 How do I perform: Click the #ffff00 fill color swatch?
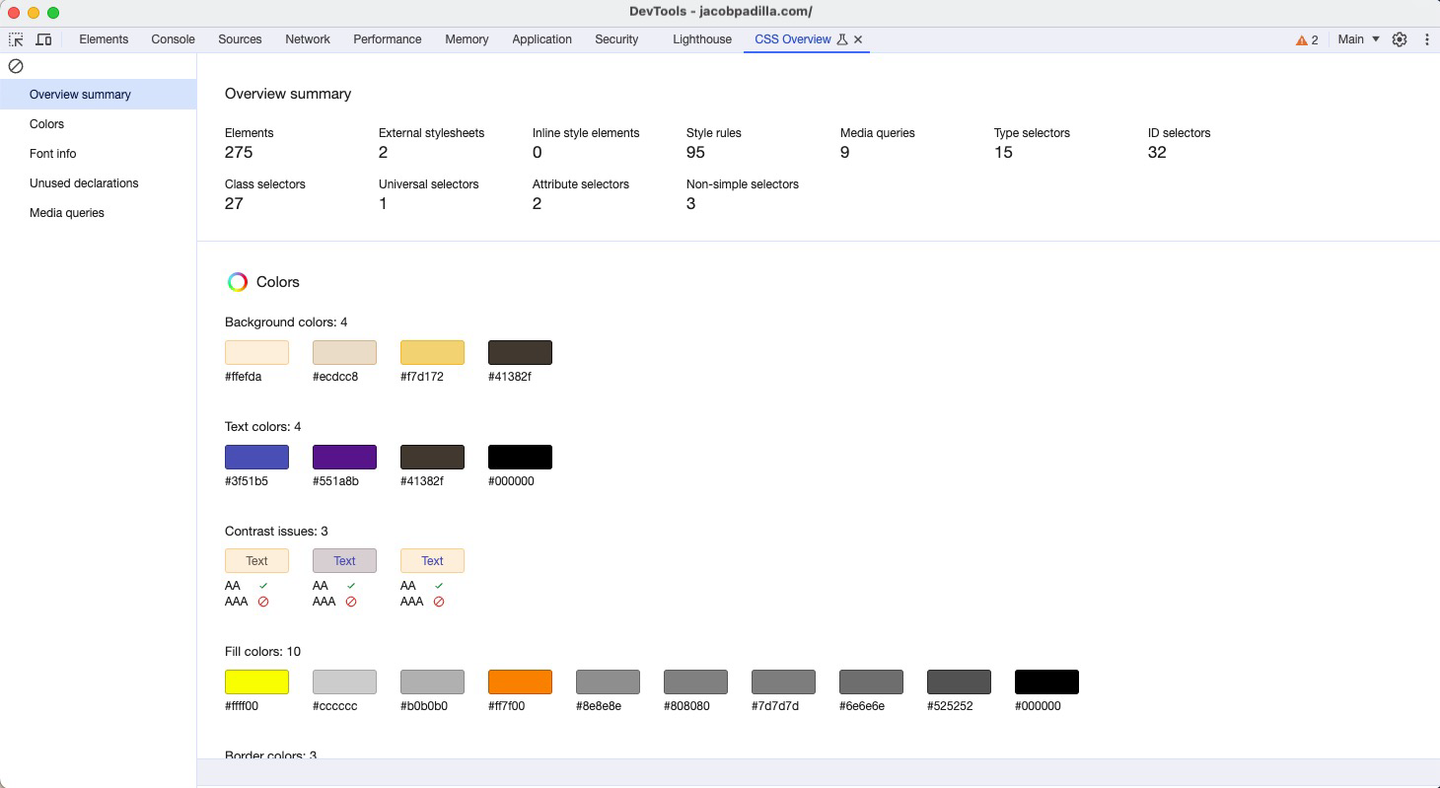click(x=256, y=681)
